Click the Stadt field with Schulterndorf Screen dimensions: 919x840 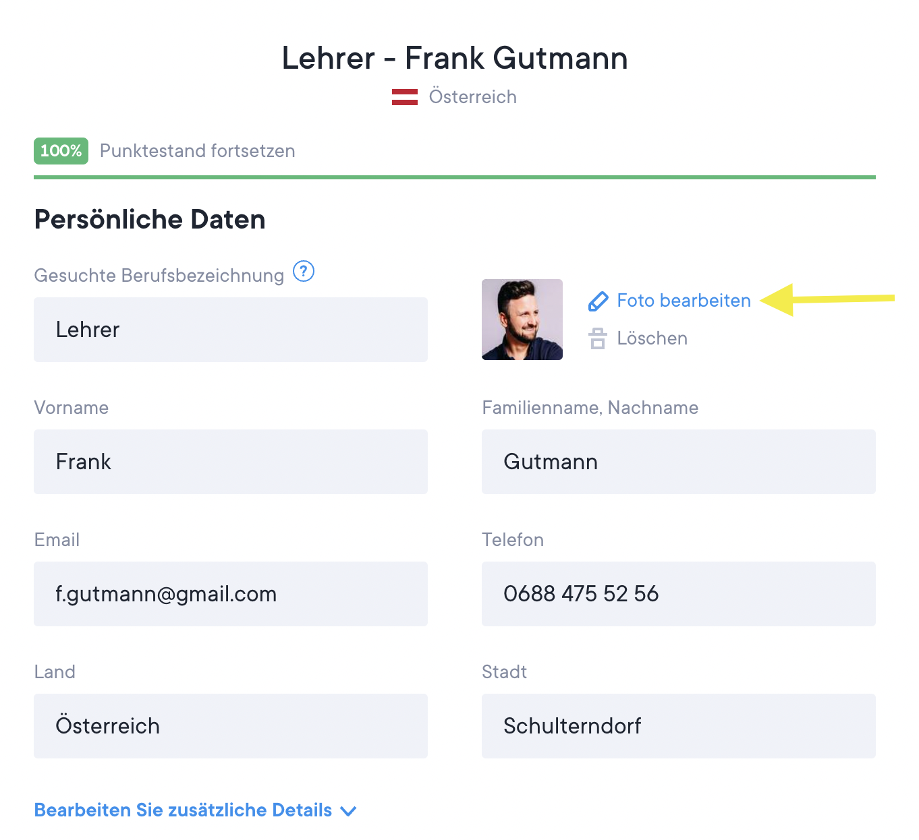[x=679, y=726]
